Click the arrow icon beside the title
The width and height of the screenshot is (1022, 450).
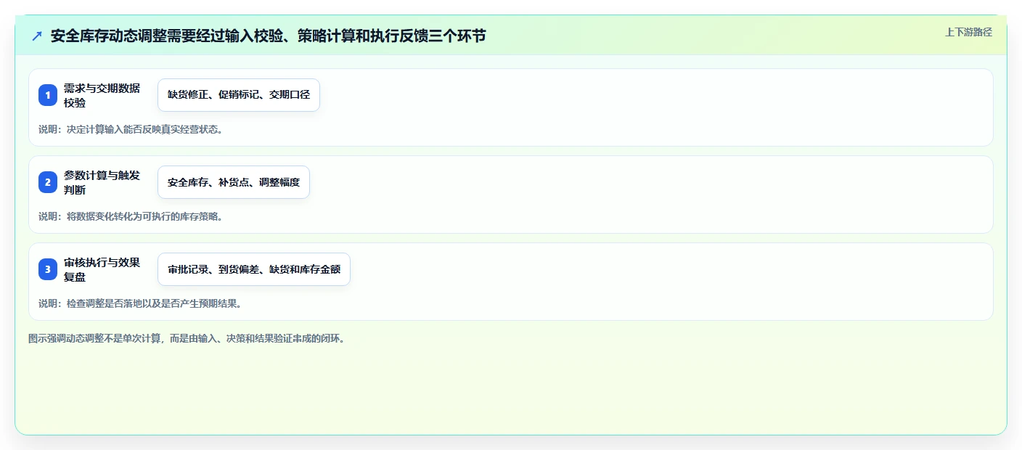(x=37, y=36)
